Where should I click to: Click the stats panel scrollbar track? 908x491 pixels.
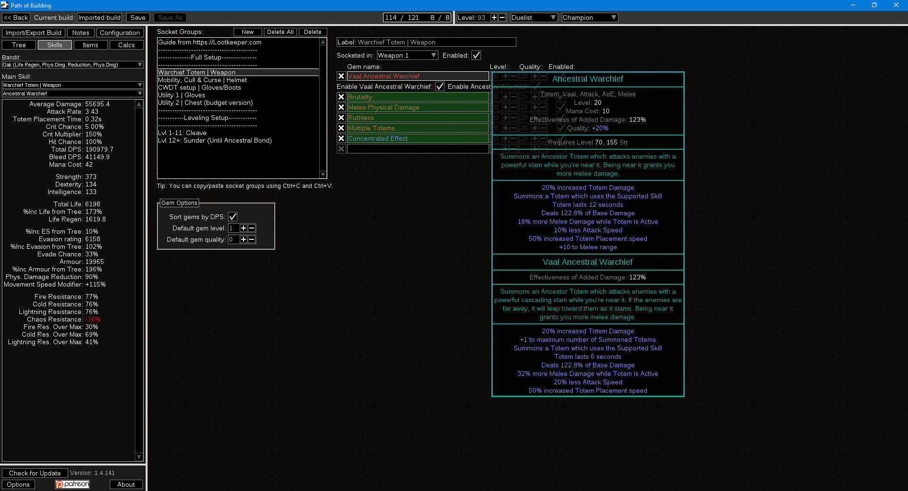click(x=139, y=280)
